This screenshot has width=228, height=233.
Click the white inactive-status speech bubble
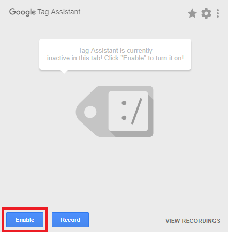115,54
